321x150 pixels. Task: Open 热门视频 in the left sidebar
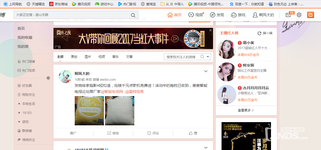pos(26,71)
